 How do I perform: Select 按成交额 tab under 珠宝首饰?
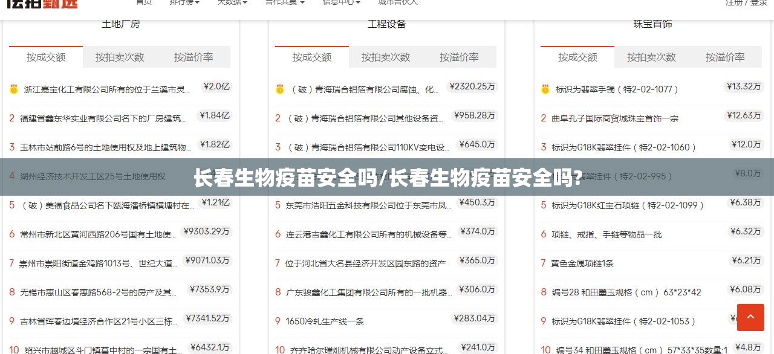pos(577,57)
